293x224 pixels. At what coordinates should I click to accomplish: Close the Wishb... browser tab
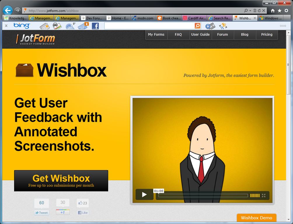pyautogui.click(x=255, y=18)
